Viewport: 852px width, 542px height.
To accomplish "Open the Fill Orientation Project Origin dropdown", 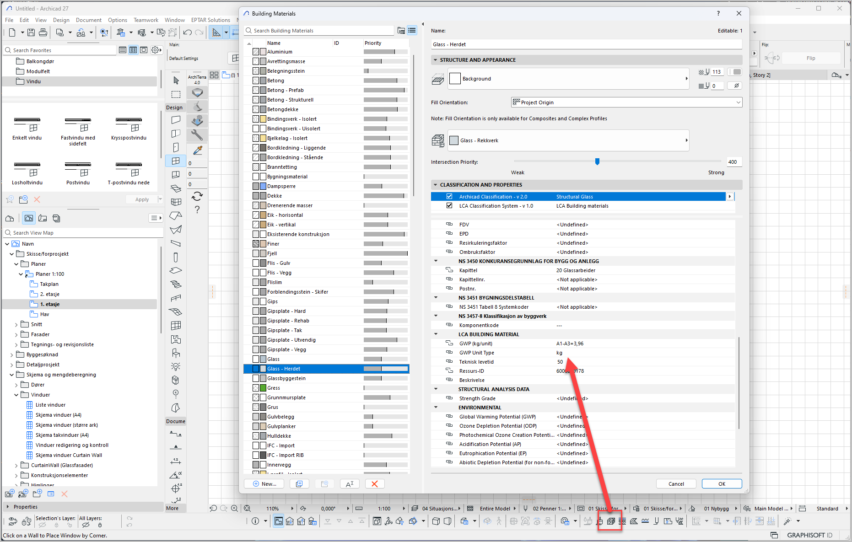I will point(626,102).
